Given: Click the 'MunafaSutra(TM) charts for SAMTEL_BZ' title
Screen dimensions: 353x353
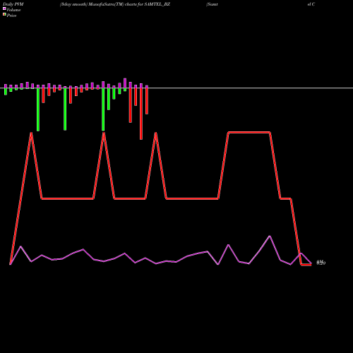Looking at the screenshot, I should coord(129,4).
